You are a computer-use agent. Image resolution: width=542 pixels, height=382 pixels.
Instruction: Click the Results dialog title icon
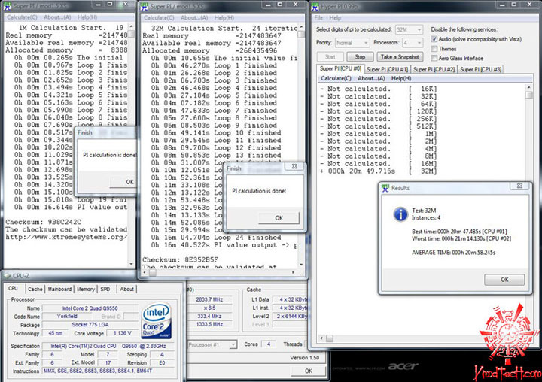pyautogui.click(x=385, y=188)
